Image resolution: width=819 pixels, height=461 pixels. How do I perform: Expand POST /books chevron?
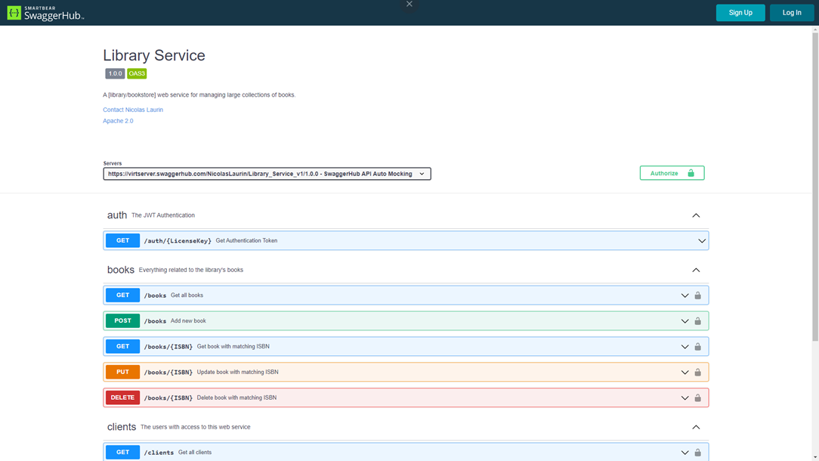click(x=685, y=321)
